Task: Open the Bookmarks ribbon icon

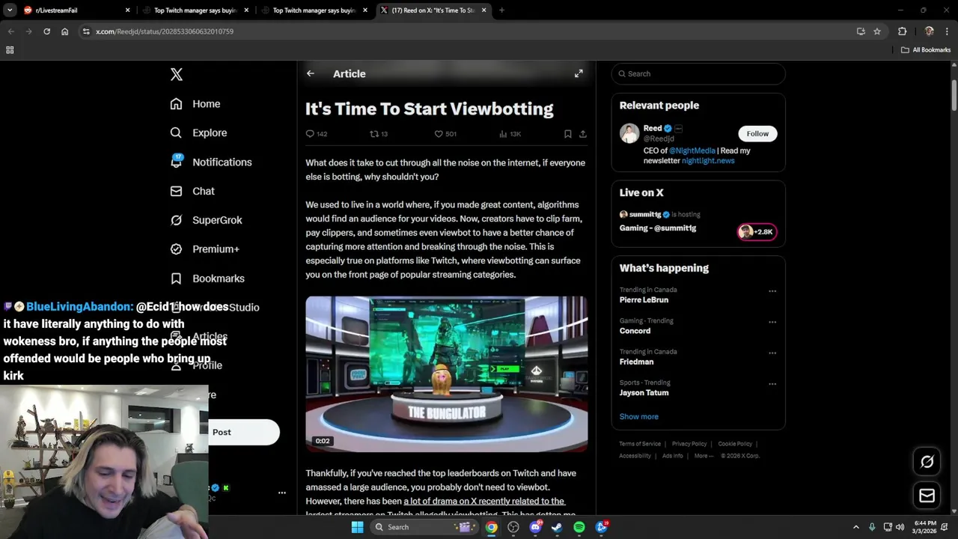Action: (x=176, y=278)
